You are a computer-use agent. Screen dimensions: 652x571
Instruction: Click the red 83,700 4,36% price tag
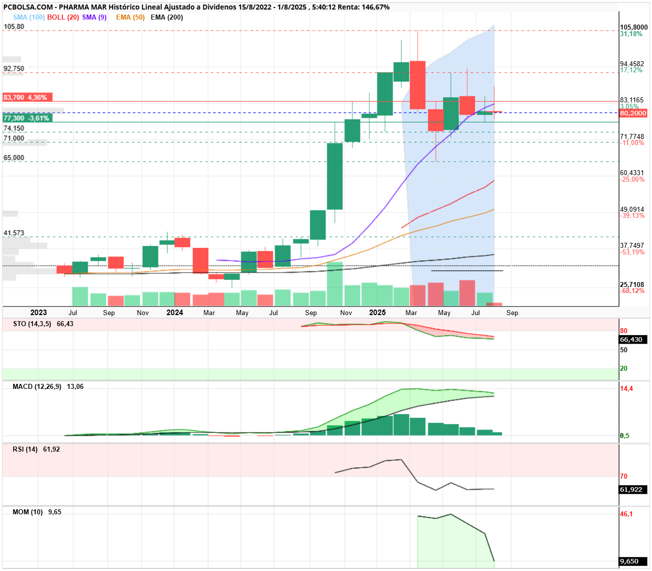[27, 97]
